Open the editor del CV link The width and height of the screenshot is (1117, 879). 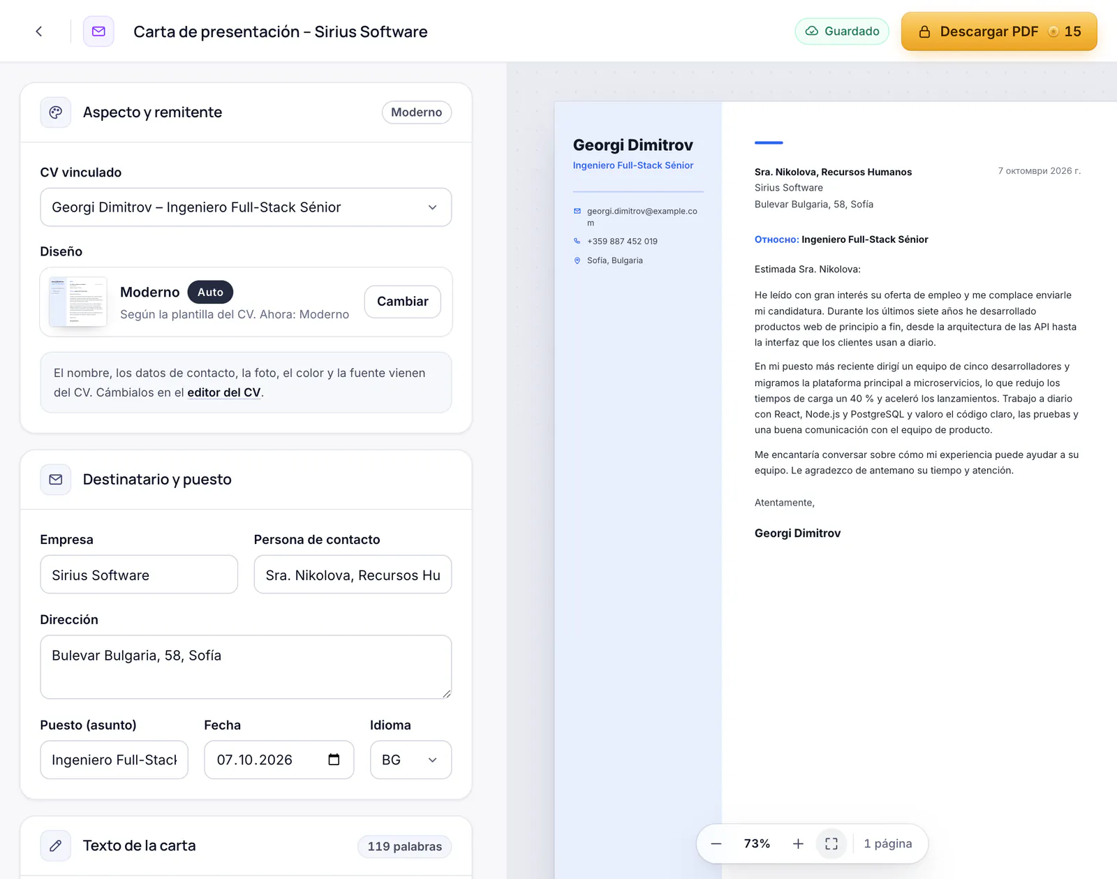[x=224, y=392]
